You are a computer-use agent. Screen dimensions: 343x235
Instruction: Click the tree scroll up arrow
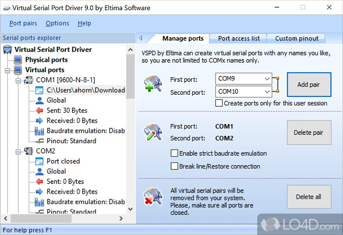click(x=131, y=50)
